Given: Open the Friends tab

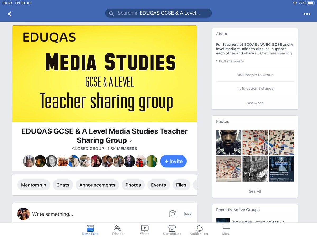Looking at the screenshot, I should pyautogui.click(x=118, y=230).
